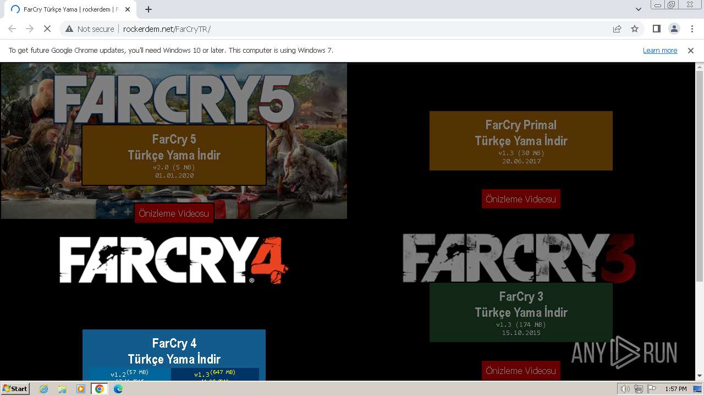Image resolution: width=704 pixels, height=396 pixels.
Task: Open the volume tray icon
Action: coord(625,389)
